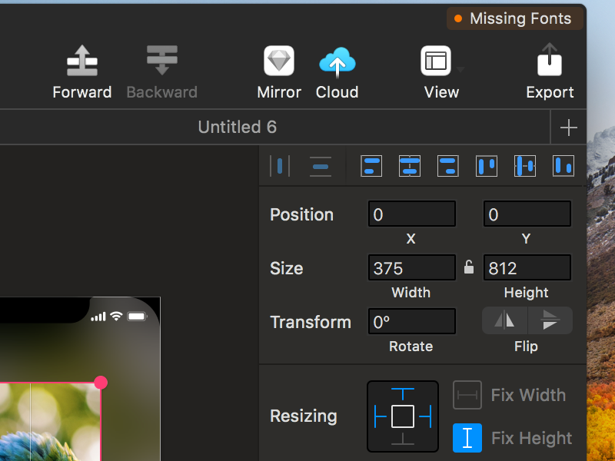Toggle pin to right edge in Resizing
Image resolution: width=615 pixels, height=461 pixels.
[425, 416]
